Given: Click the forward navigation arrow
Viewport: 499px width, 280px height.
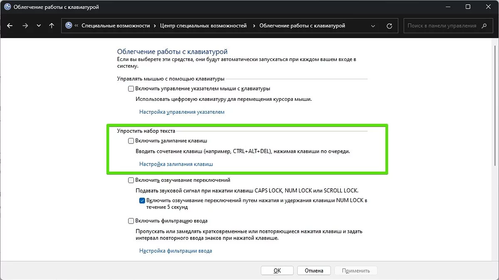Looking at the screenshot, I should point(25,26).
